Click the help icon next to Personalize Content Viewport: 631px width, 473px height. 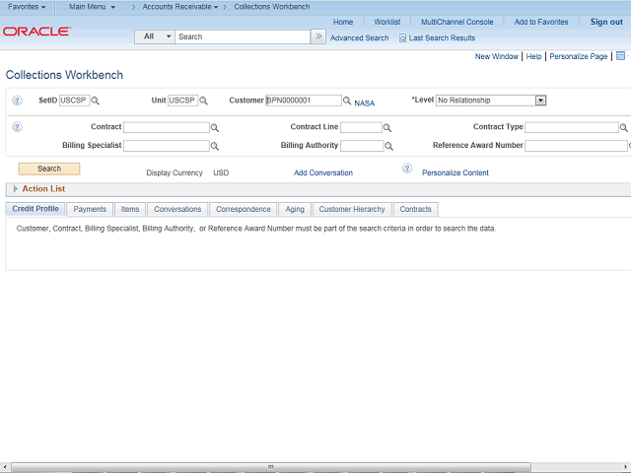click(x=407, y=169)
